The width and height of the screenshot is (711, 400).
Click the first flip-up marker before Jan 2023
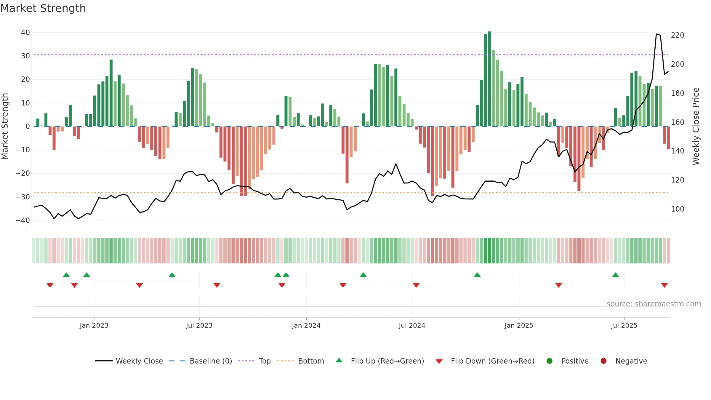(66, 275)
